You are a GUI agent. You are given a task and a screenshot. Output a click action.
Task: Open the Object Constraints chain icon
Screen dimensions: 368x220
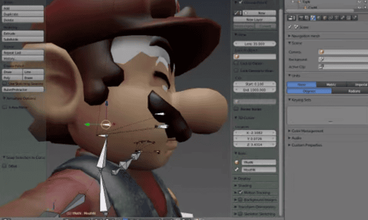pos(331,18)
